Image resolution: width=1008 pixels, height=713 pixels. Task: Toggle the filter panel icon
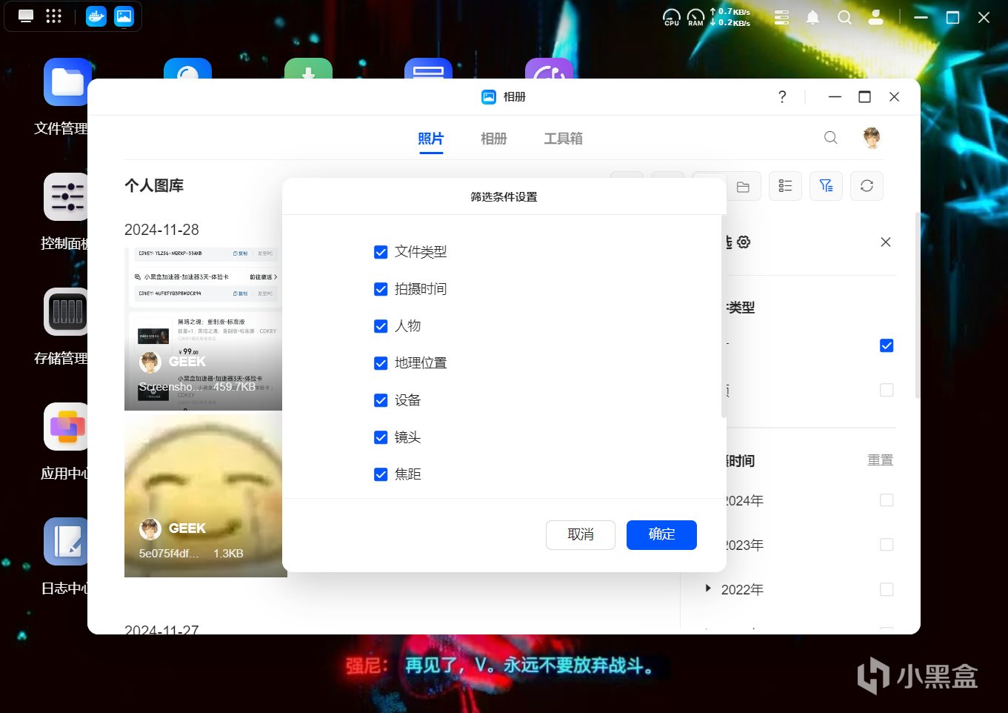[827, 186]
